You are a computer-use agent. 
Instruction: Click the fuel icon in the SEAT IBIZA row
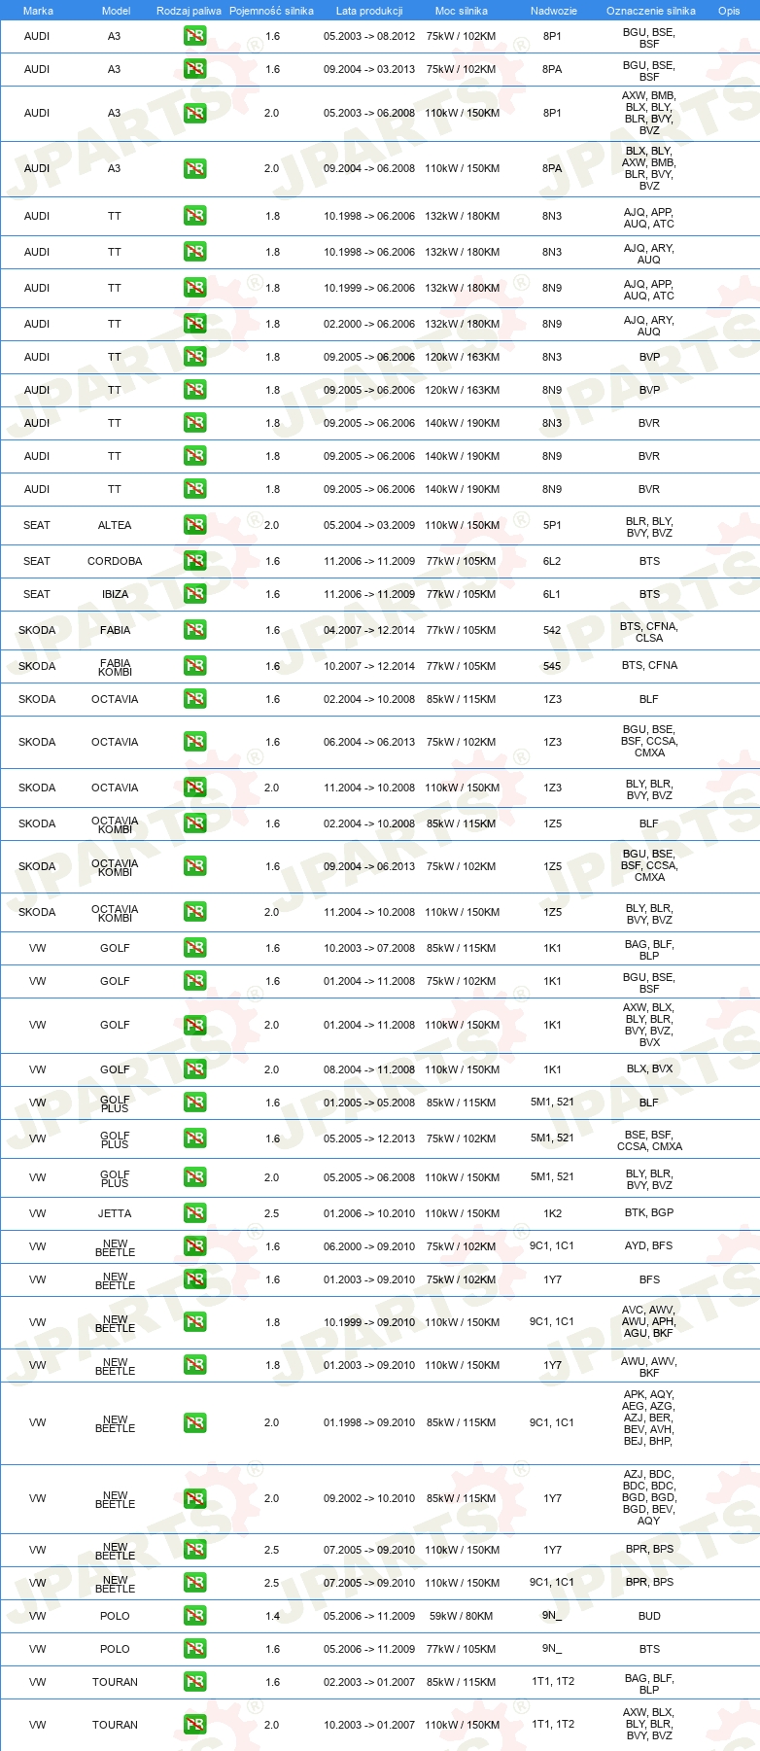(194, 594)
